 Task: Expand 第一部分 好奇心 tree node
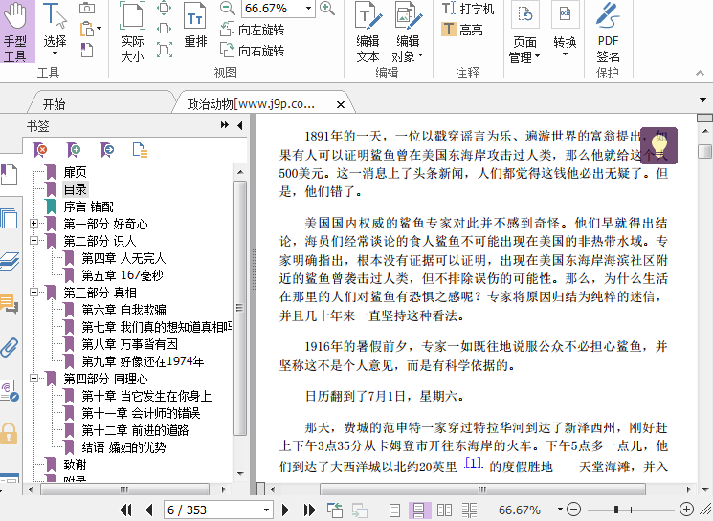(x=34, y=223)
